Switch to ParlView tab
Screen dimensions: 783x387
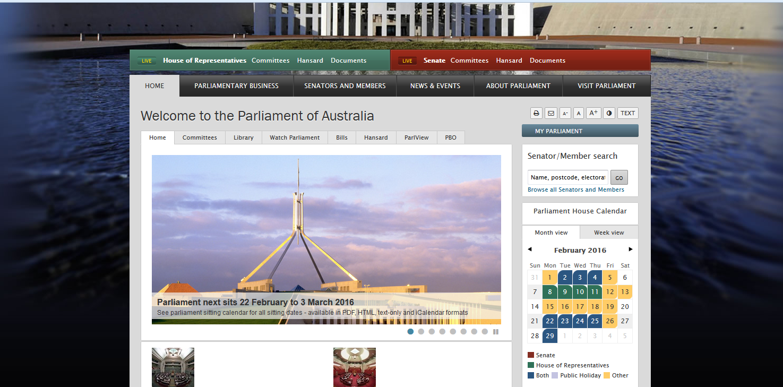click(x=417, y=137)
